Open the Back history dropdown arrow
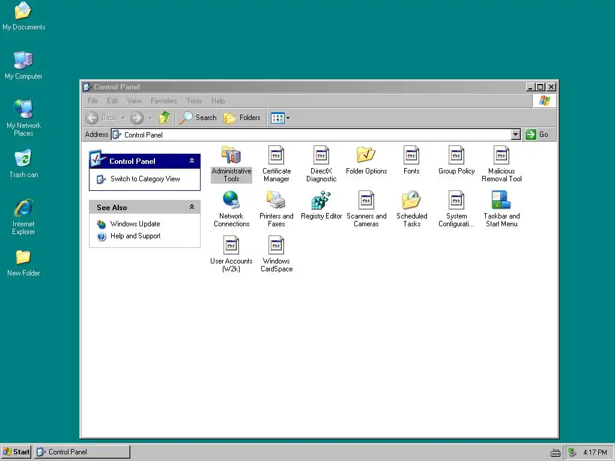Viewport: 615px width, 461px height. coord(123,118)
